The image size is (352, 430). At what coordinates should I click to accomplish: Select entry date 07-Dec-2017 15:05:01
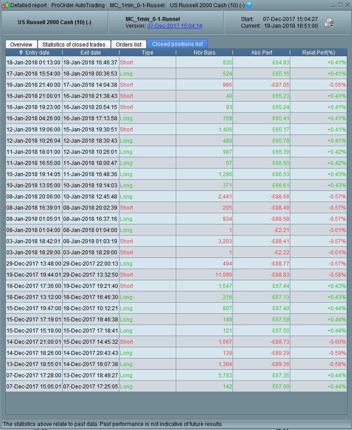[x=34, y=387]
